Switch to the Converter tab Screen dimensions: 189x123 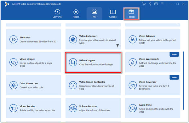[58, 14]
